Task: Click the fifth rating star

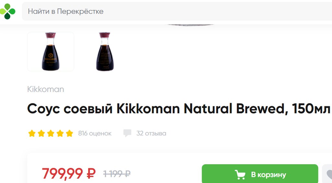Action: pos(69,133)
